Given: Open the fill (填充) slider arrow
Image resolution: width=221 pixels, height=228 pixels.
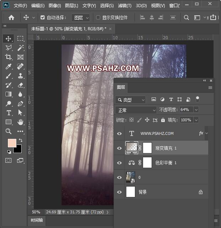Looking at the screenshot, I should click(196, 120).
